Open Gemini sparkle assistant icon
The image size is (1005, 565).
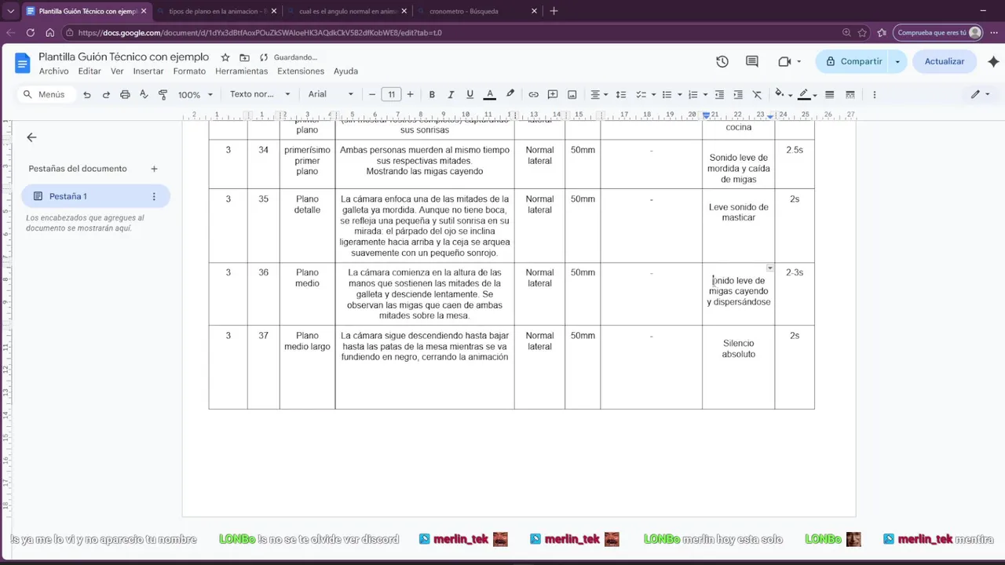click(x=993, y=61)
